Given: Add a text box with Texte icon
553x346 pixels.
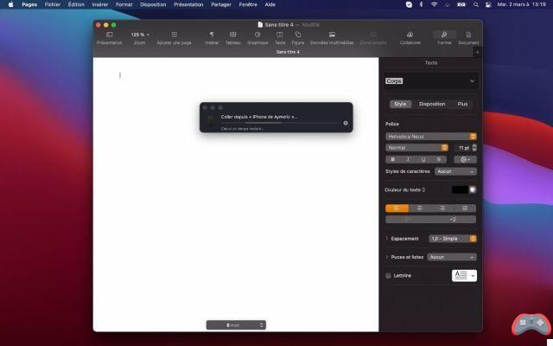Looking at the screenshot, I should pyautogui.click(x=280, y=35).
